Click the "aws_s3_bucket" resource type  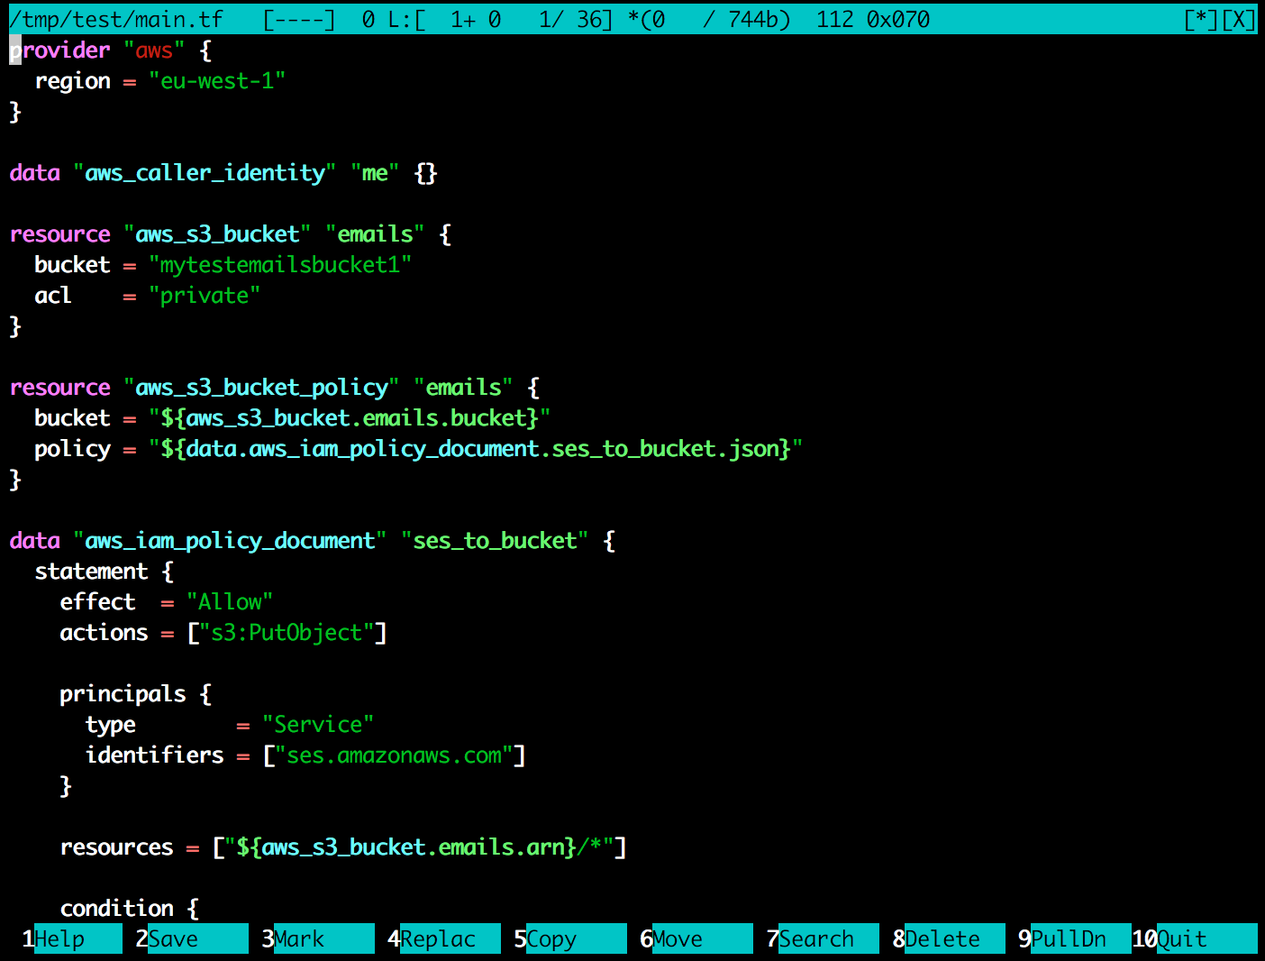(217, 234)
